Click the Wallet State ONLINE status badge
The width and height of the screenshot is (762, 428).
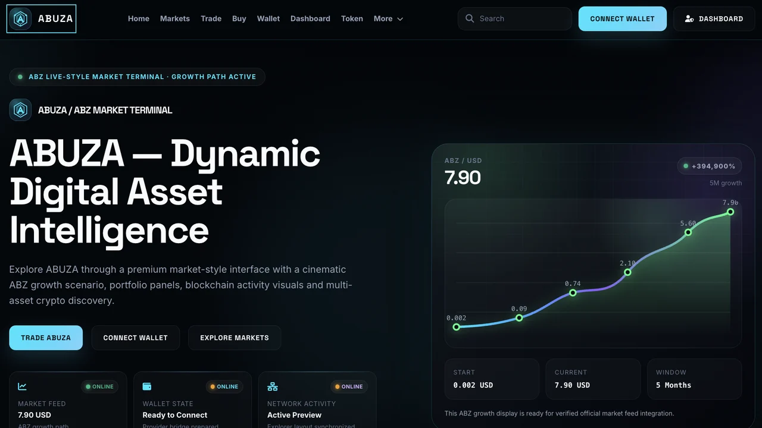pos(224,386)
